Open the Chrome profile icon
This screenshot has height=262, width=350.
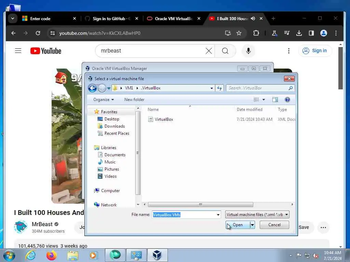pyautogui.click(x=324, y=33)
